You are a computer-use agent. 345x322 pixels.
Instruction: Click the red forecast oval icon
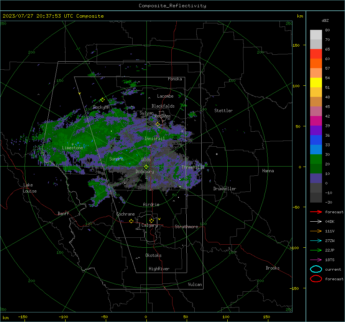click(x=316, y=279)
